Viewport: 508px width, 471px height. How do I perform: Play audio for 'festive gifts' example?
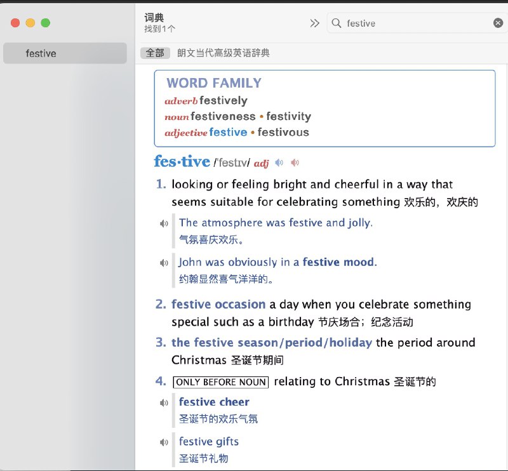click(164, 442)
